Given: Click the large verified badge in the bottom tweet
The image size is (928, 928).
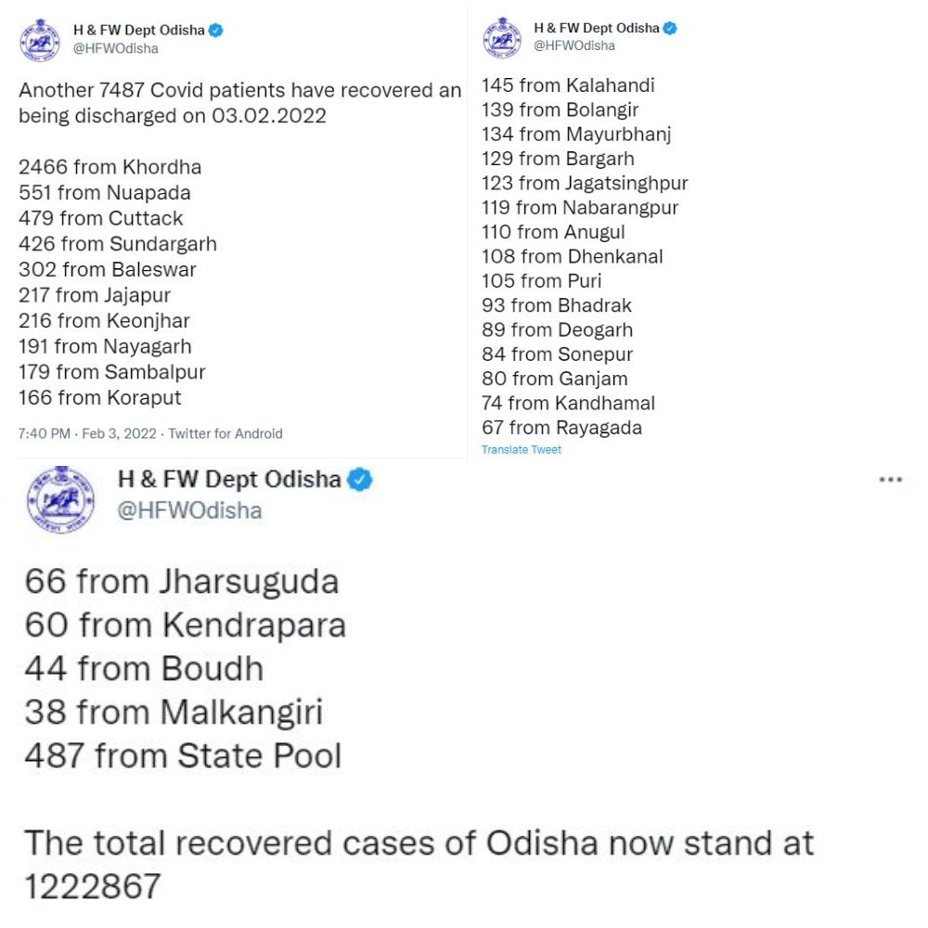Looking at the screenshot, I should tap(359, 480).
